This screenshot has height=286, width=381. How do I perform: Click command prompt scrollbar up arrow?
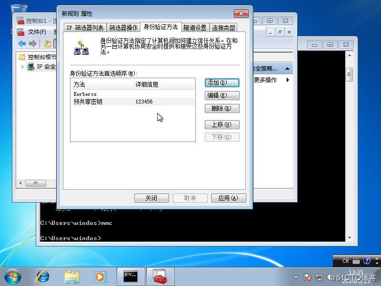(350, 55)
